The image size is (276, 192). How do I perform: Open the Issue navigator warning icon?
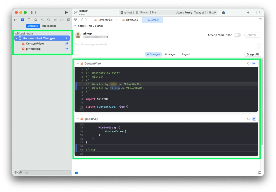pyautogui.click(x=42, y=20)
